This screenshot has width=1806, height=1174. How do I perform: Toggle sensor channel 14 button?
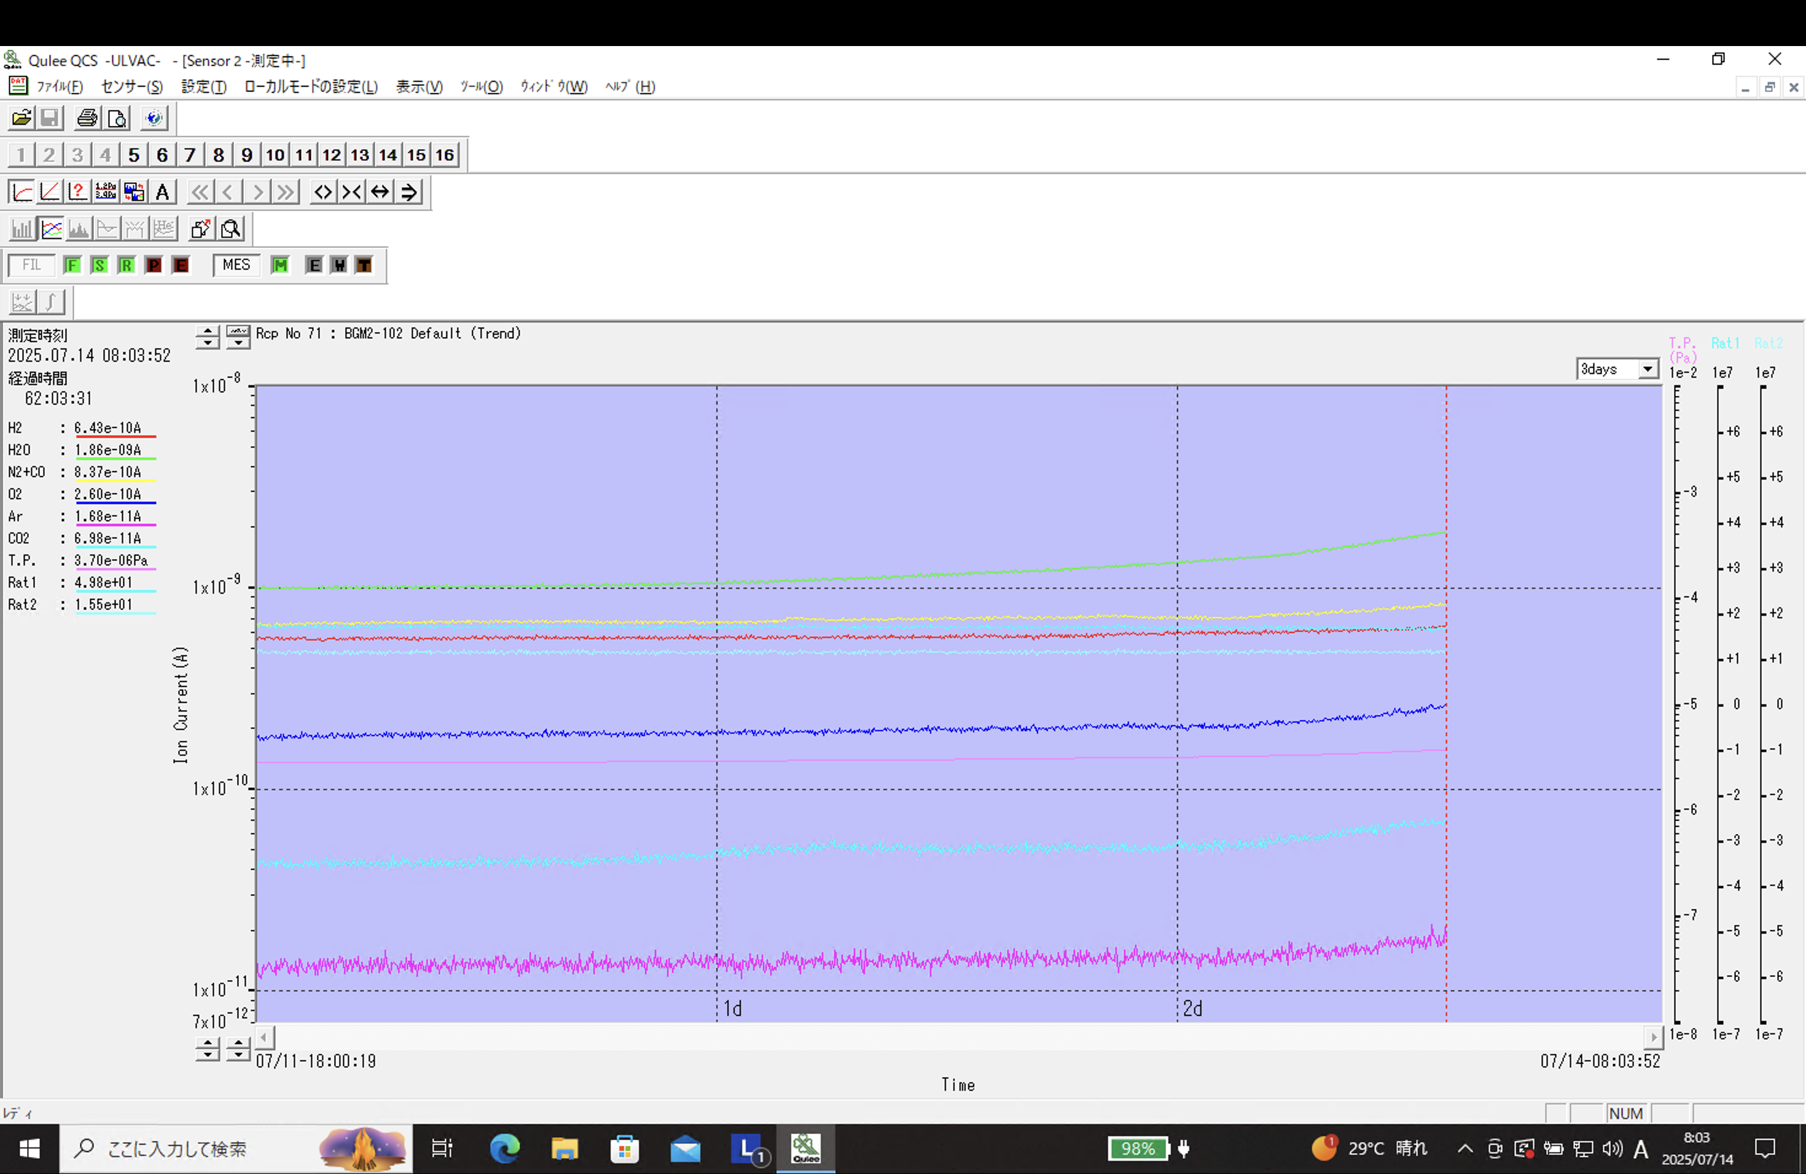pos(388,155)
